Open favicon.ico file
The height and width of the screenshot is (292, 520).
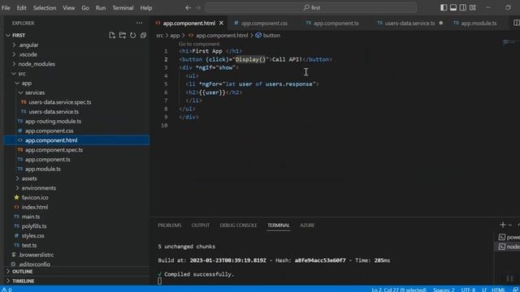(x=35, y=197)
